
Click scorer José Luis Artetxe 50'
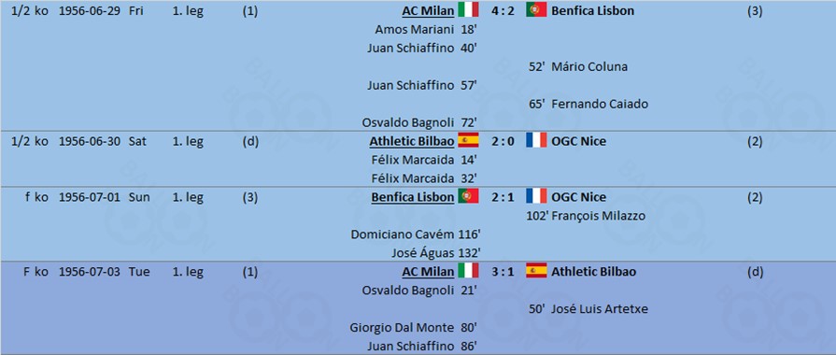[x=588, y=308]
